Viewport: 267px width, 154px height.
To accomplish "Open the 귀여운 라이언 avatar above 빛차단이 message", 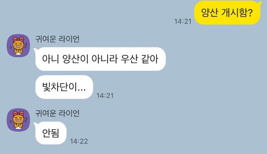I will click(x=18, y=45).
